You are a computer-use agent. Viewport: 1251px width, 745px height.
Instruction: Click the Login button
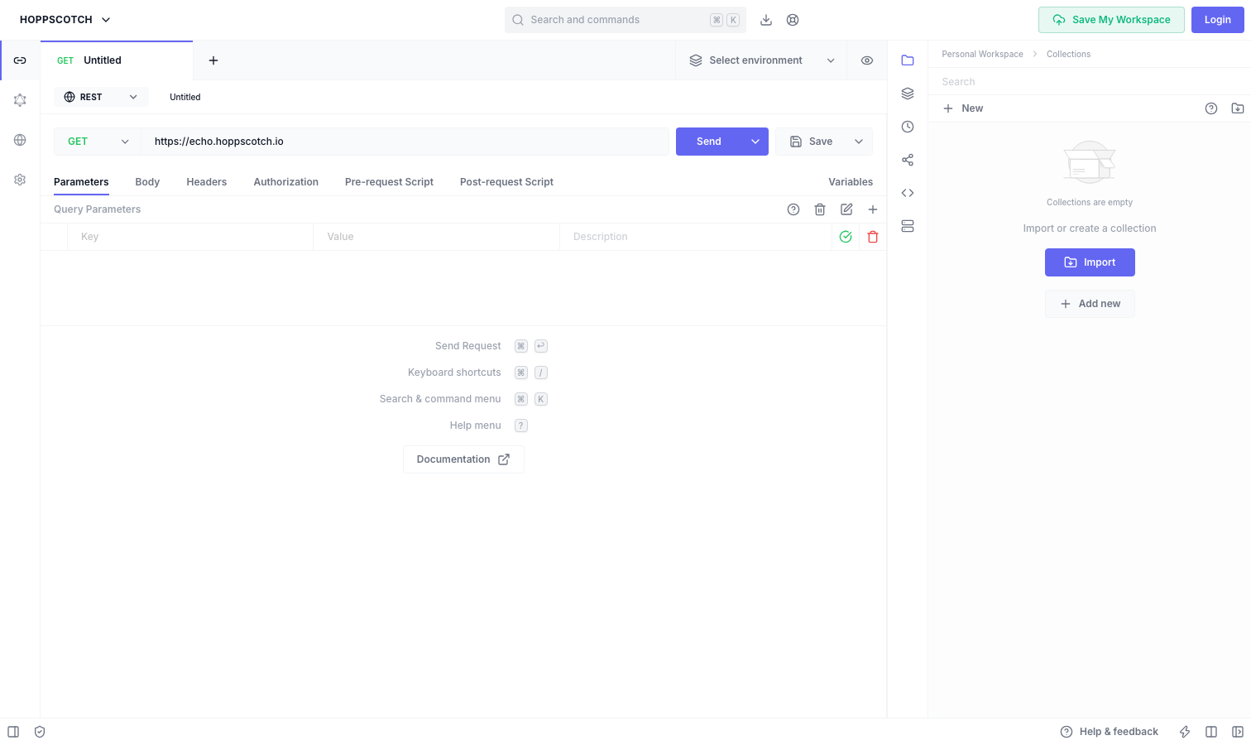[1218, 20]
